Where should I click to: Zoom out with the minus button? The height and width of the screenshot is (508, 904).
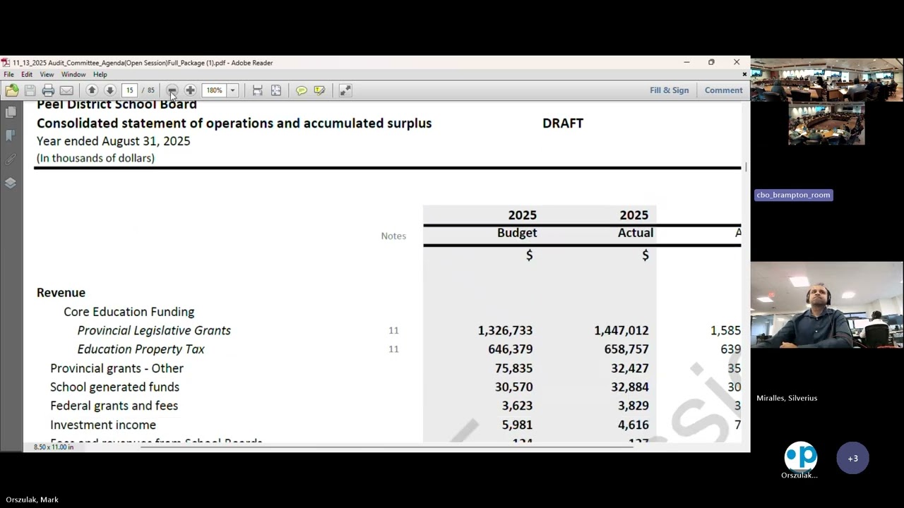point(172,90)
